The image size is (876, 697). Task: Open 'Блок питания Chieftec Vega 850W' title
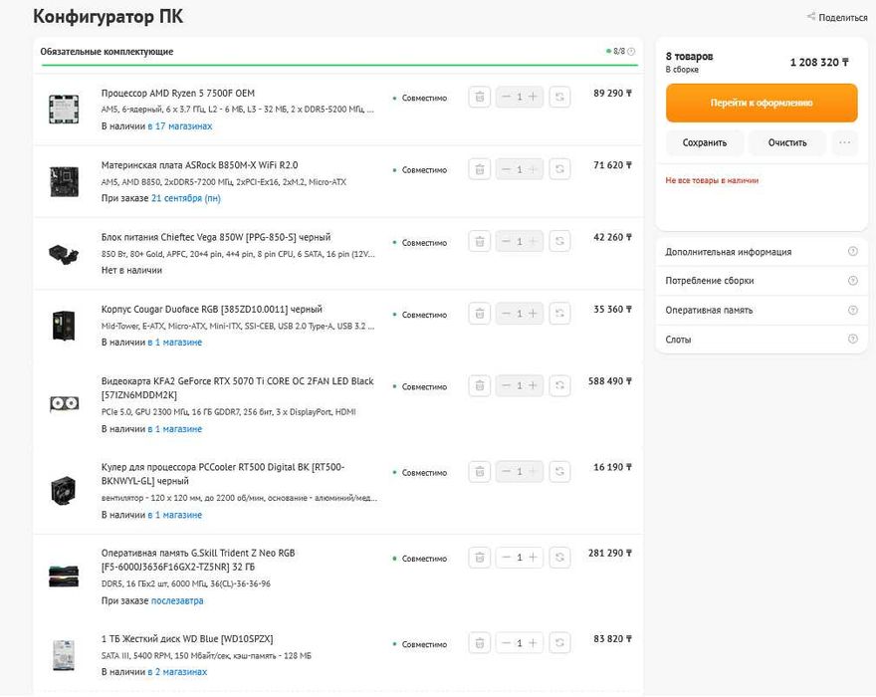216,238
